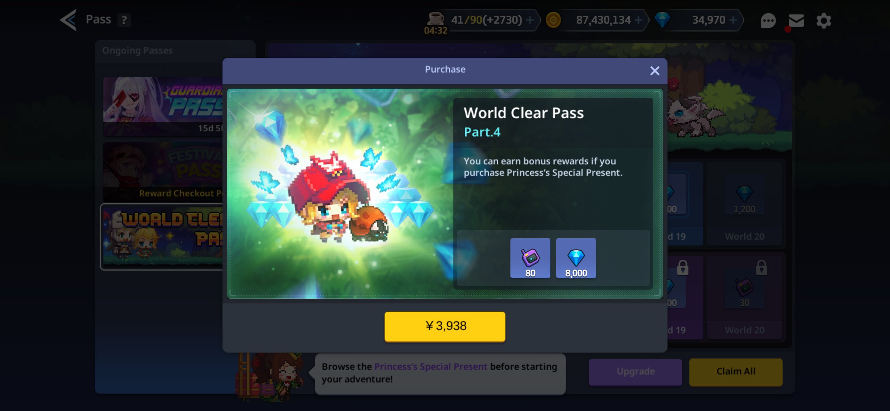Click the Claim All button

(x=736, y=371)
